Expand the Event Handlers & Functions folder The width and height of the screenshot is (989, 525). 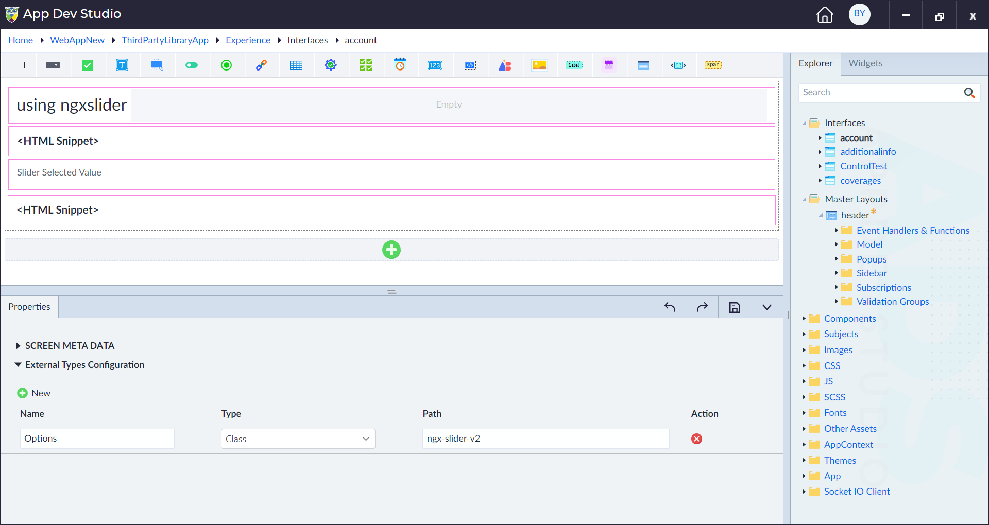[x=836, y=231]
